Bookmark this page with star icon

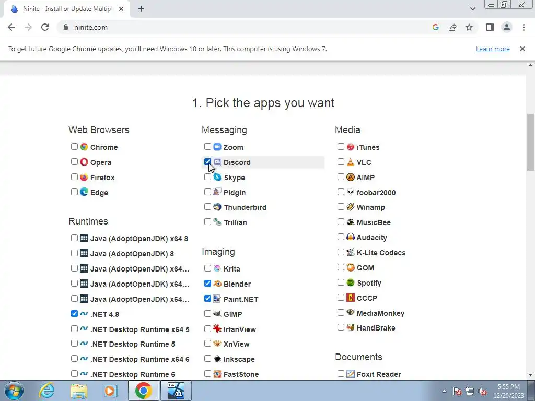point(469,27)
